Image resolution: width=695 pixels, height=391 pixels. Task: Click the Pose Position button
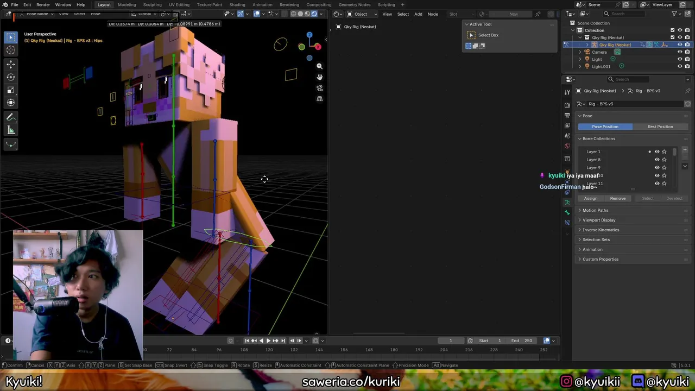click(x=605, y=127)
